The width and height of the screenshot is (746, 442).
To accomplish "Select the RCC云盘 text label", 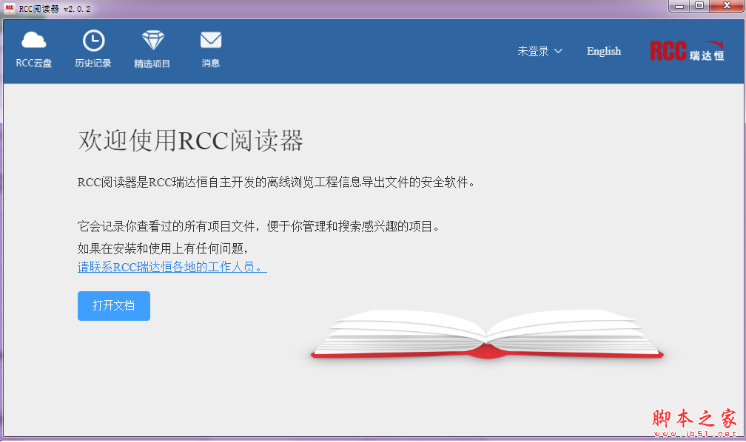I will point(34,64).
